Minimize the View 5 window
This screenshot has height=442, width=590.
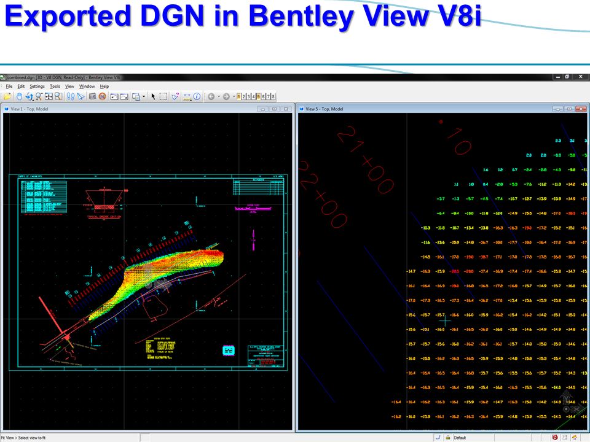pos(557,109)
